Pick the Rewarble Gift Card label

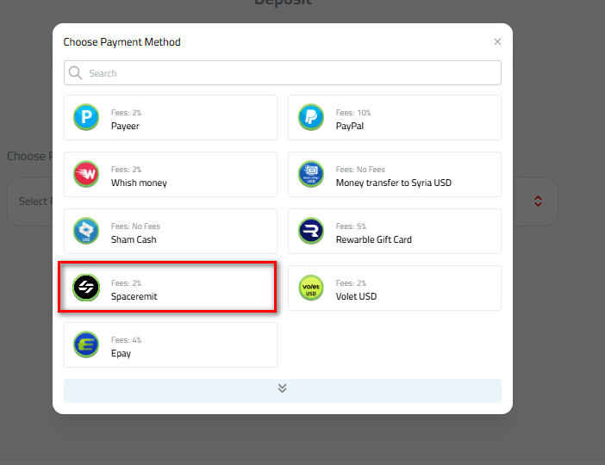[x=373, y=239]
